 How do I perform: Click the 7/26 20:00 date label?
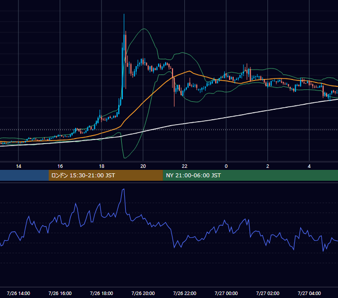click(143, 293)
